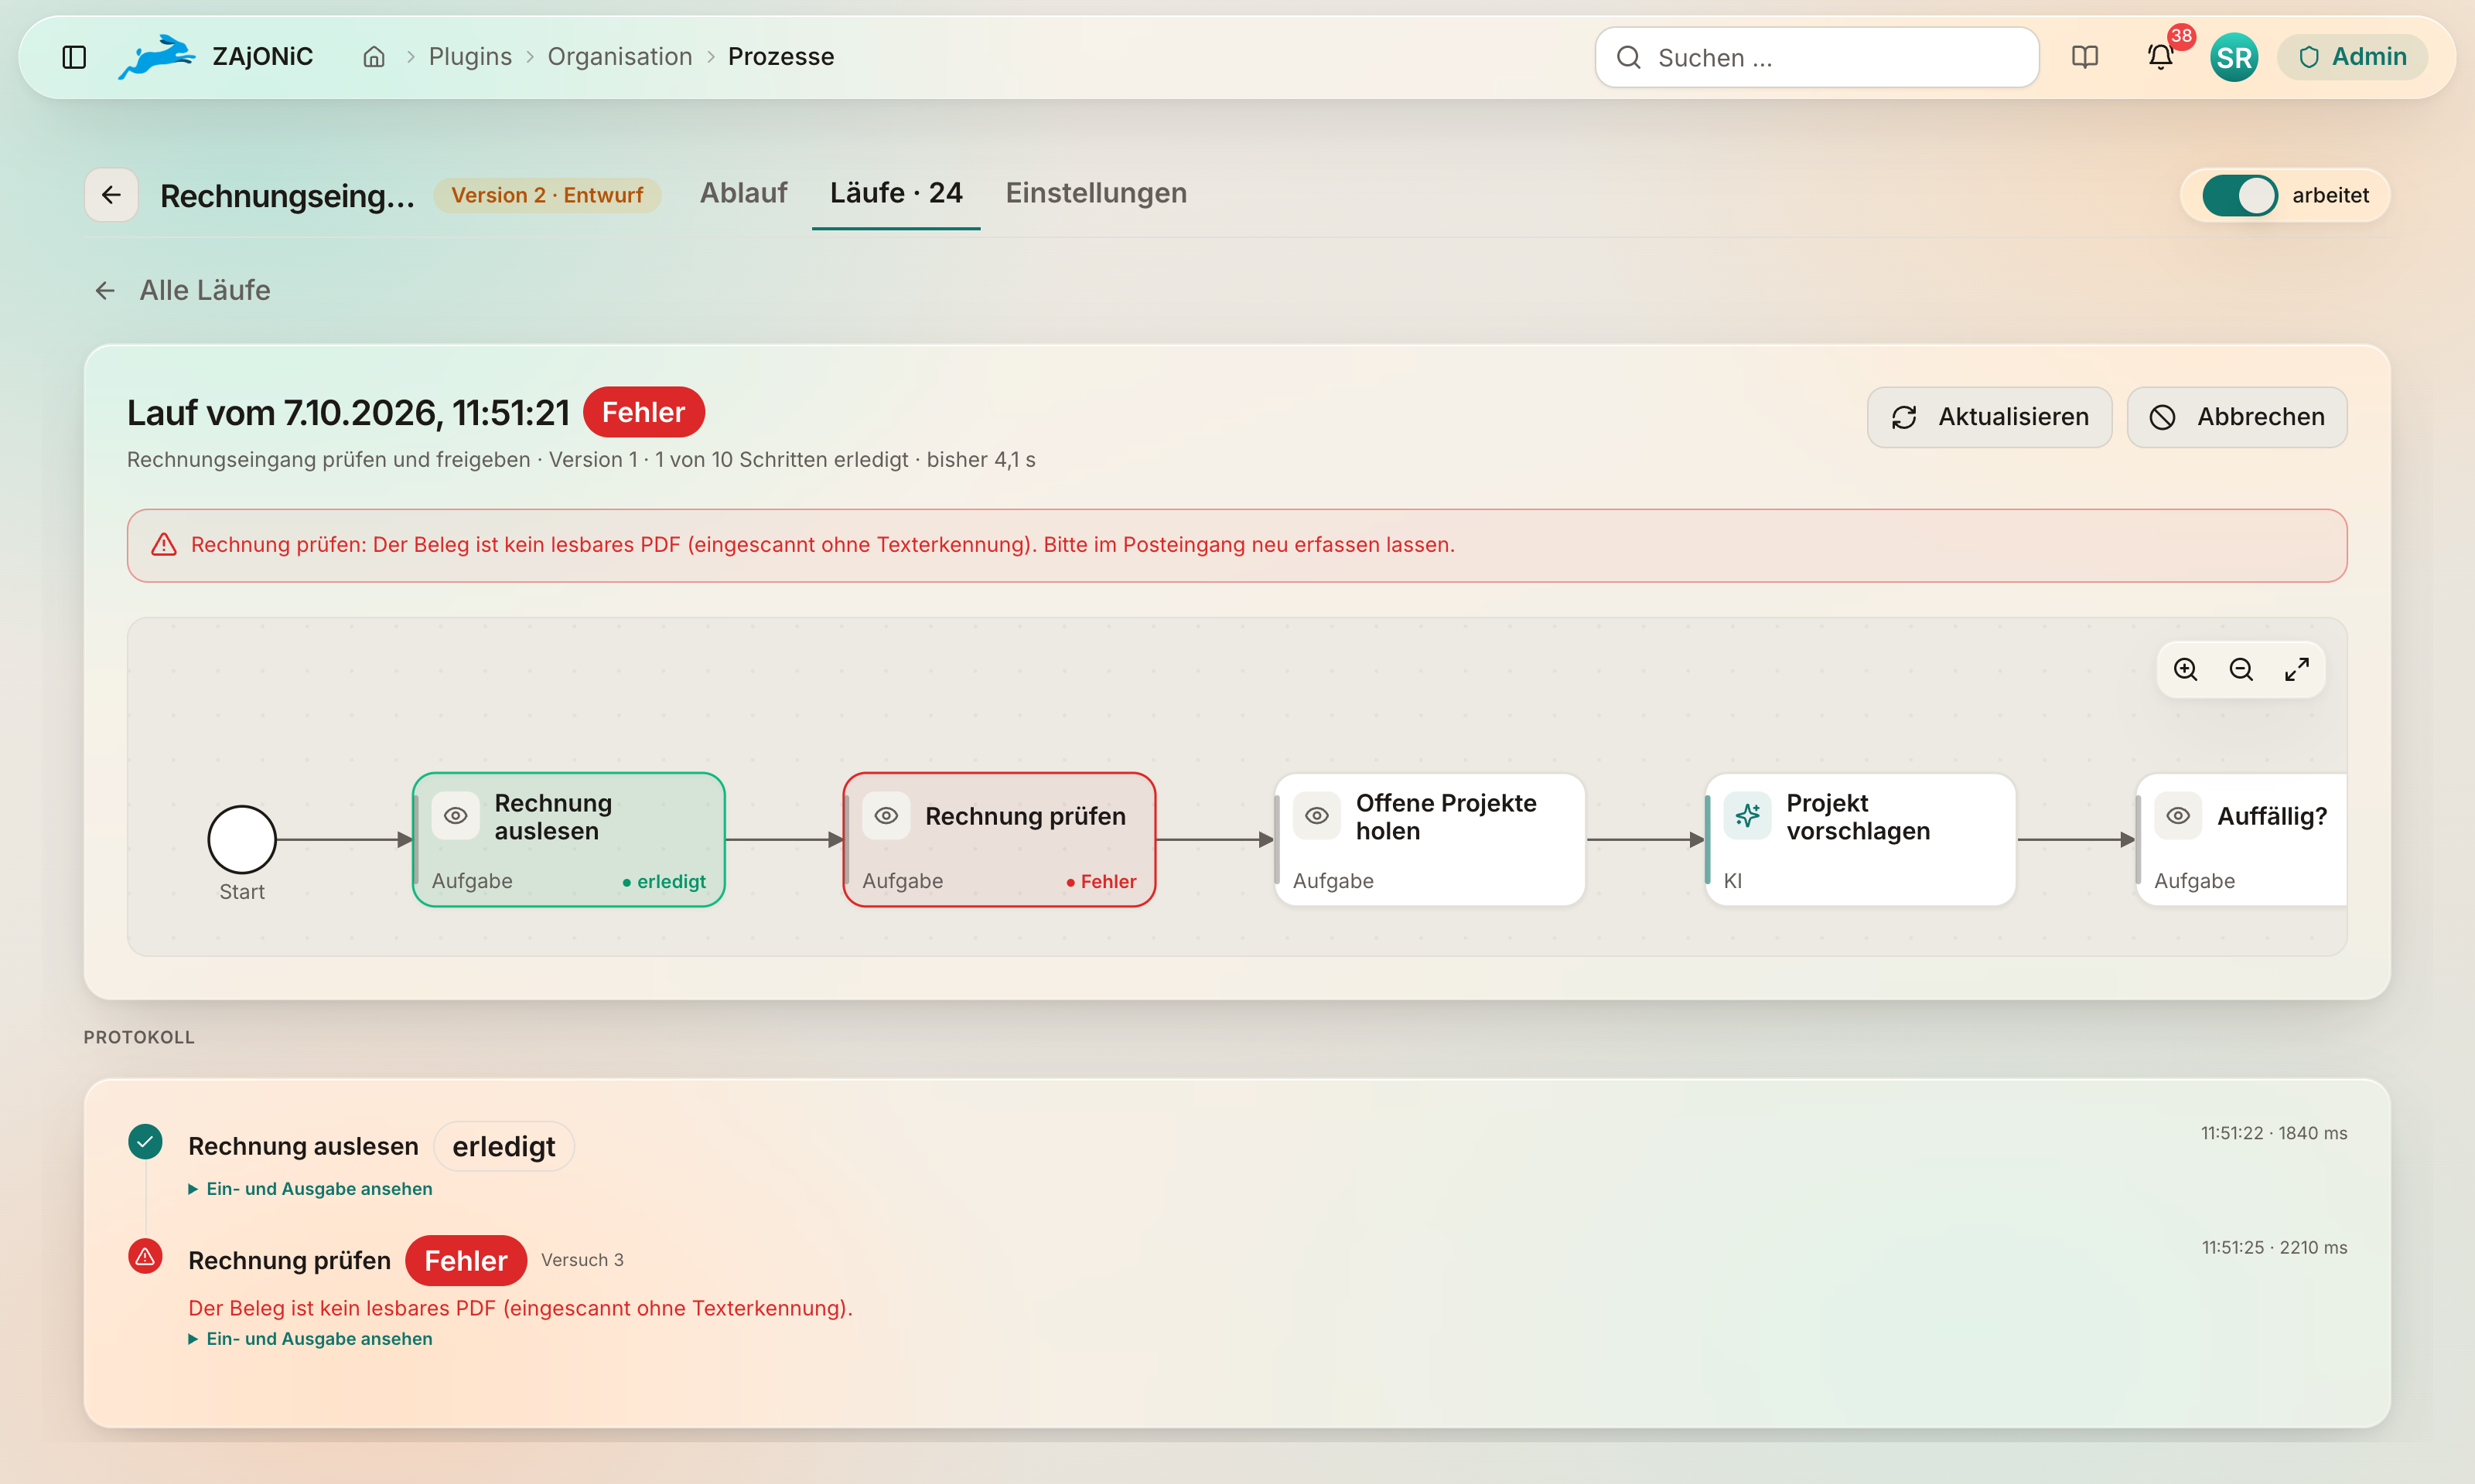Click the 11:51:22 · 1840 ms timestamp
Viewport: 2475px width, 1484px height.
[2274, 1133]
